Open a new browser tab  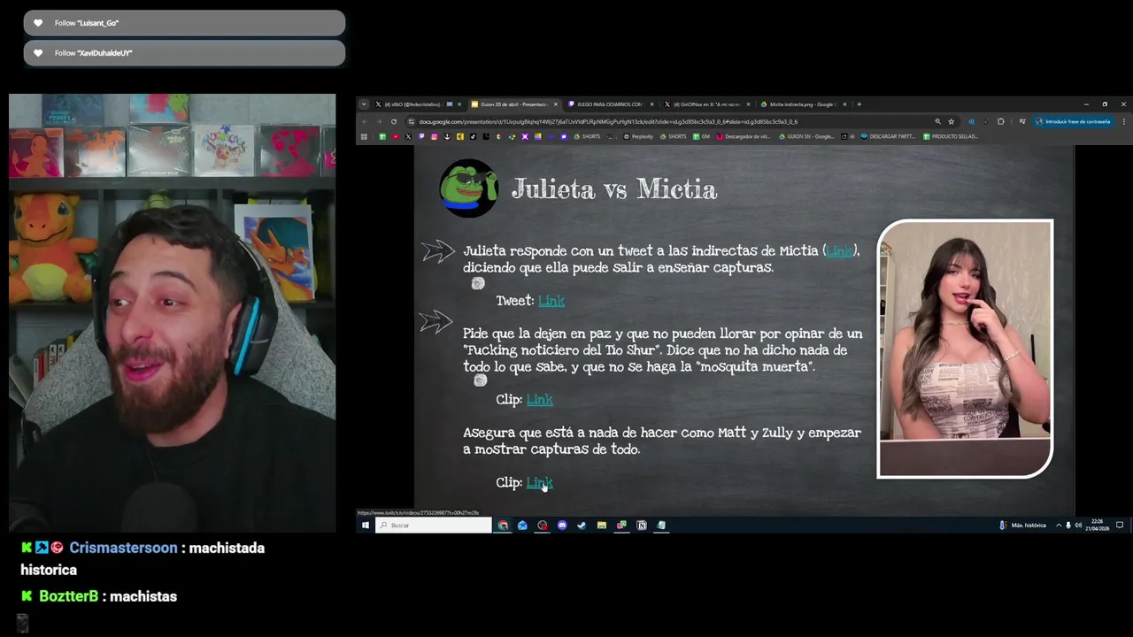pos(859,104)
